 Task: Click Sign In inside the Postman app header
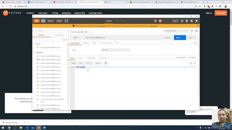tap(175, 21)
